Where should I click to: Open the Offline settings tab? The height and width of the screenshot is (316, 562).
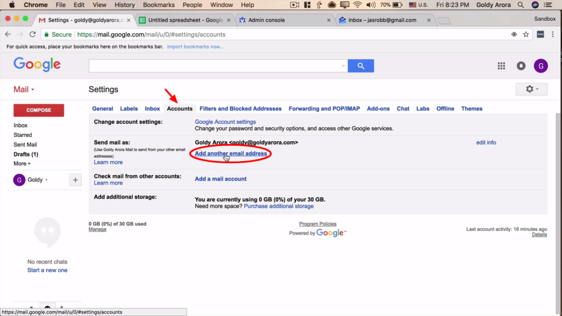(x=445, y=109)
